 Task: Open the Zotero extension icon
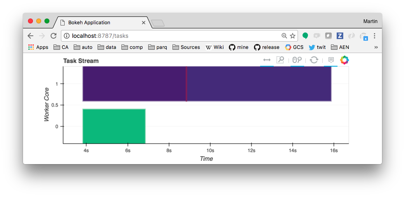pyautogui.click(x=340, y=36)
